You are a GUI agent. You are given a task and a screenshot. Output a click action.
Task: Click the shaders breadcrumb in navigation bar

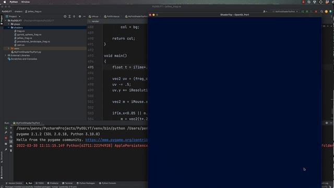(x=18, y=11)
